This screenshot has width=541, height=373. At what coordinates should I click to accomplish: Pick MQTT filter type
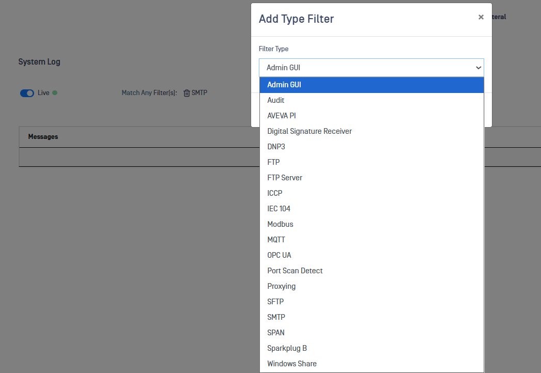pos(276,240)
